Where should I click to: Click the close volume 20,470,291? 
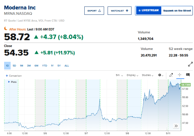tap(149, 55)
